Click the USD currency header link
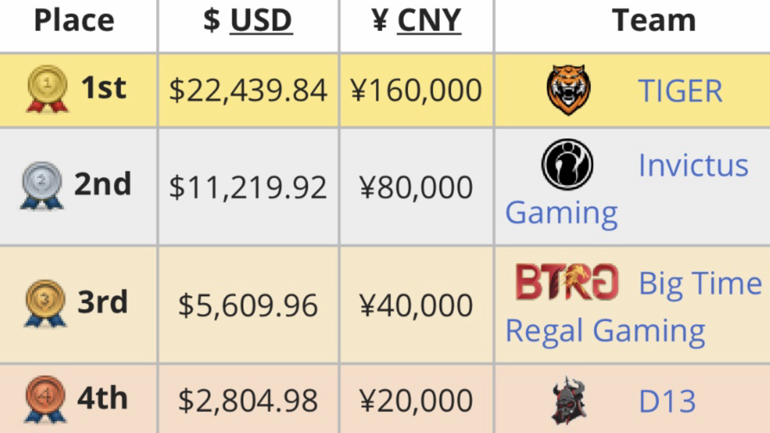 (261, 20)
